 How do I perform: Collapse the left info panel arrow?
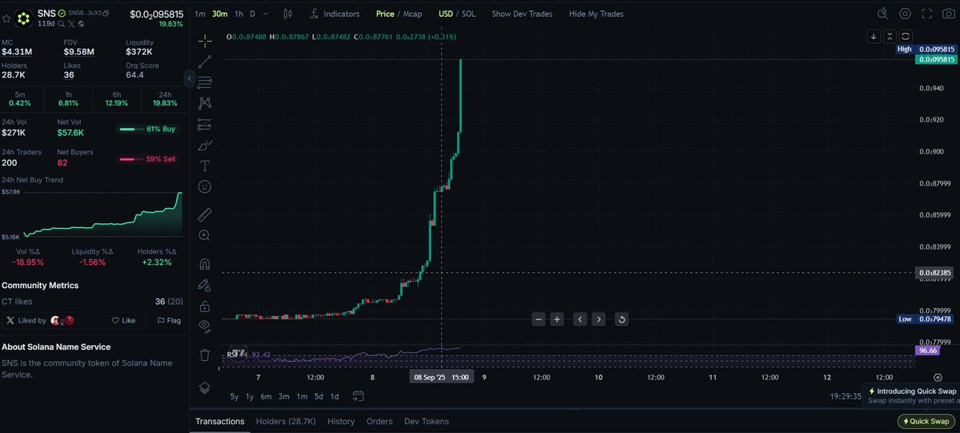(x=189, y=78)
